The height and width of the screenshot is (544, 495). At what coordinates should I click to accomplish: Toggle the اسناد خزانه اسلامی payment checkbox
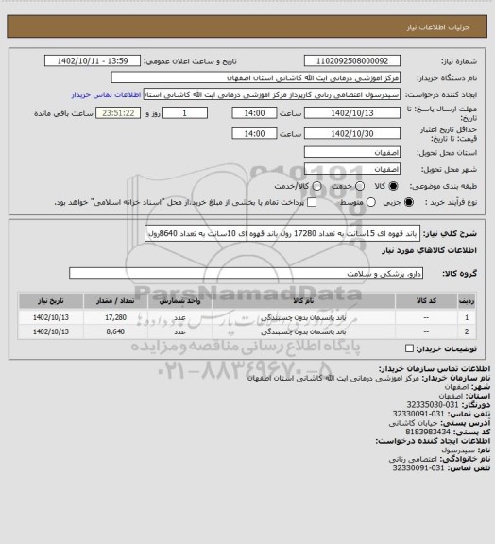312,202
